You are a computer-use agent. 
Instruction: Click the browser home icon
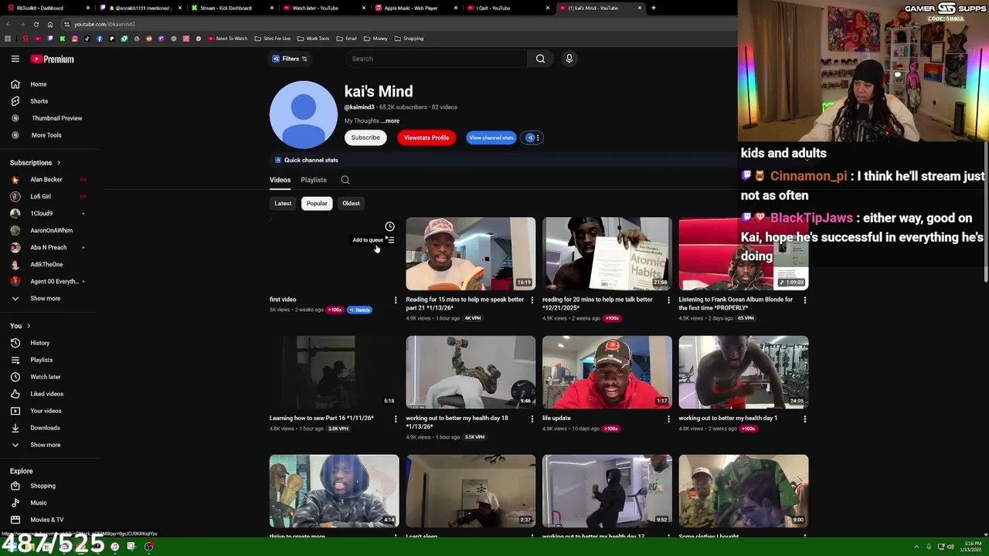(x=50, y=24)
